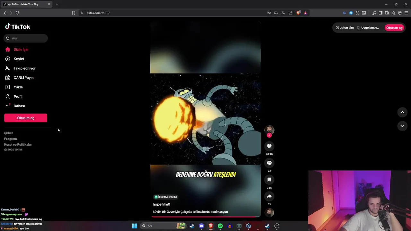Open OBS Studio from the taskbar
The width and height of the screenshot is (411, 231).
coord(277,226)
